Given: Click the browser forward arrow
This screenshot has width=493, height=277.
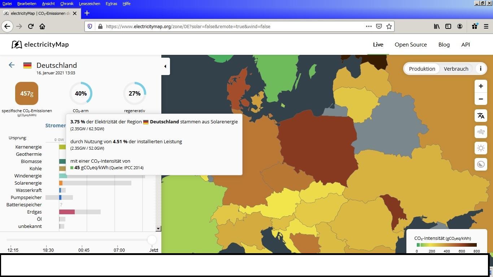Looking at the screenshot, I should pyautogui.click(x=19, y=26).
